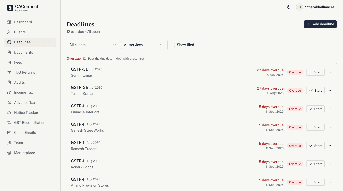Viewport: 343px width, 191px height.
Task: Open more options for Sumit Kumar deadline
Action: (x=329, y=72)
